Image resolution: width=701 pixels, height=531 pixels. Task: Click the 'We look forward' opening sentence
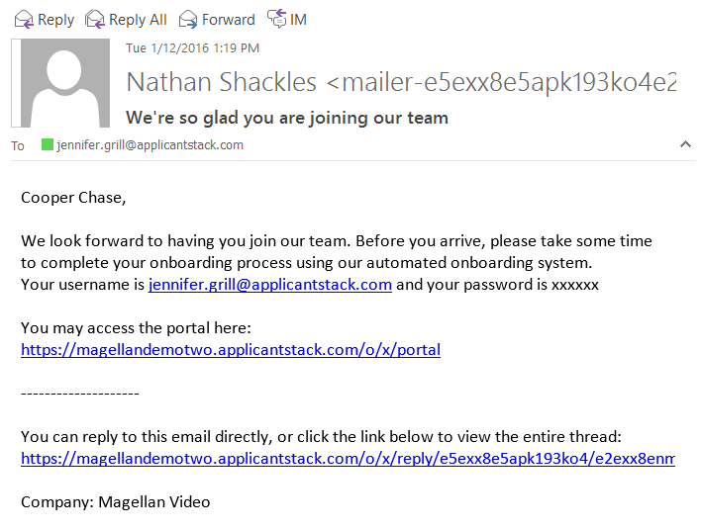[336, 241]
